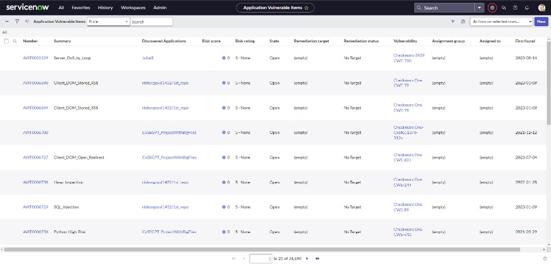Click the Server_DoS_by_Loop summary cell
551x264 pixels.
click(72, 58)
